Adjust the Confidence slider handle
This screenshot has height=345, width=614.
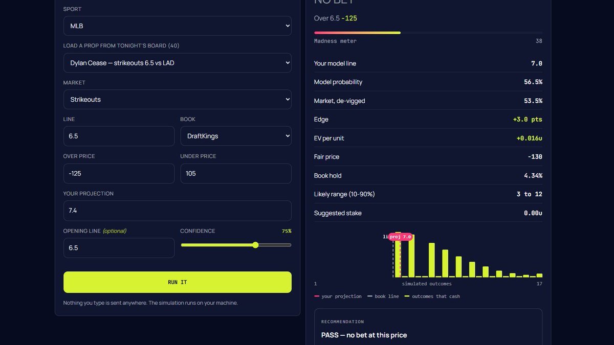(255, 245)
